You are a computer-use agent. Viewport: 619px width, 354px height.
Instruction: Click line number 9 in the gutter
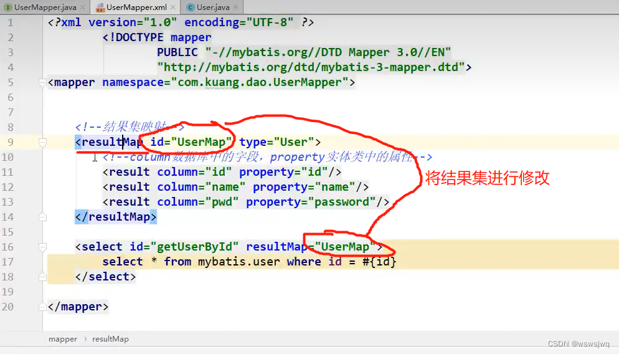10,142
